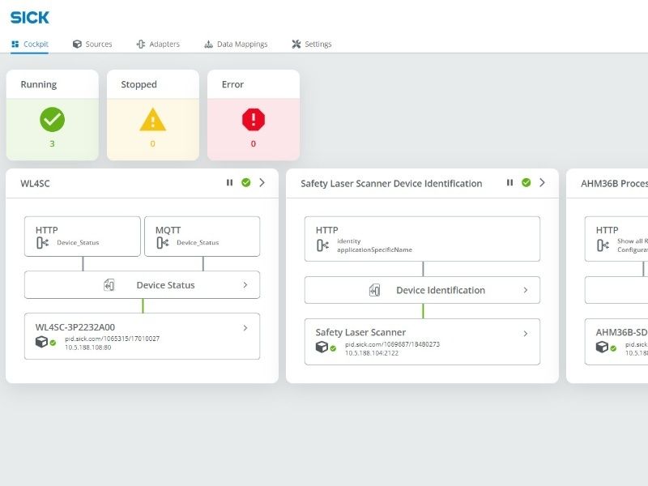Click the AHM36B card title
The image size is (648, 486).
click(614, 184)
